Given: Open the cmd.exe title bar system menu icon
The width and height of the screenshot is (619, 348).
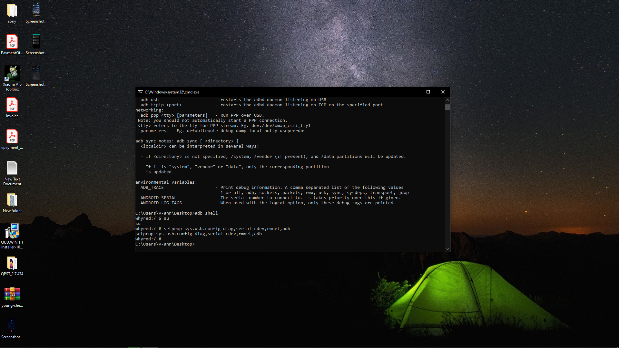Looking at the screenshot, I should pyautogui.click(x=141, y=92).
